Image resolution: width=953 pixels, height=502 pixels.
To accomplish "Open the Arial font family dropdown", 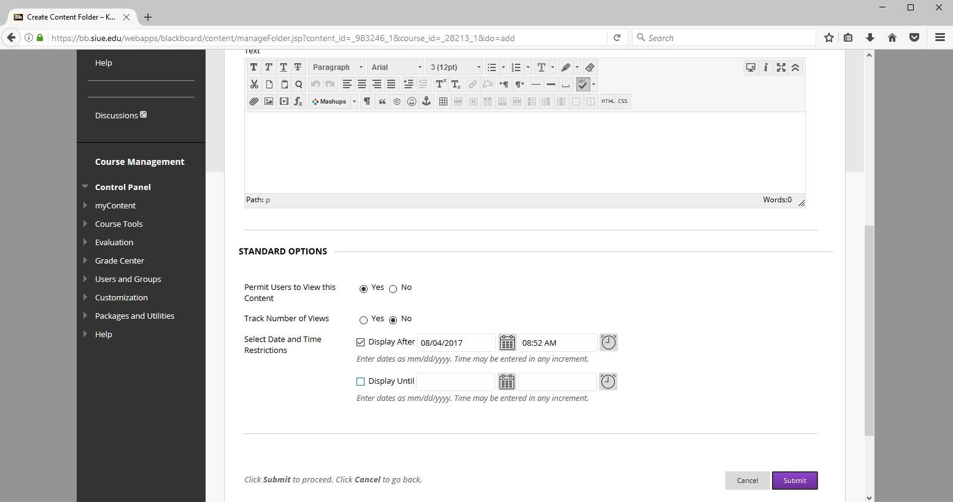I will click(396, 67).
